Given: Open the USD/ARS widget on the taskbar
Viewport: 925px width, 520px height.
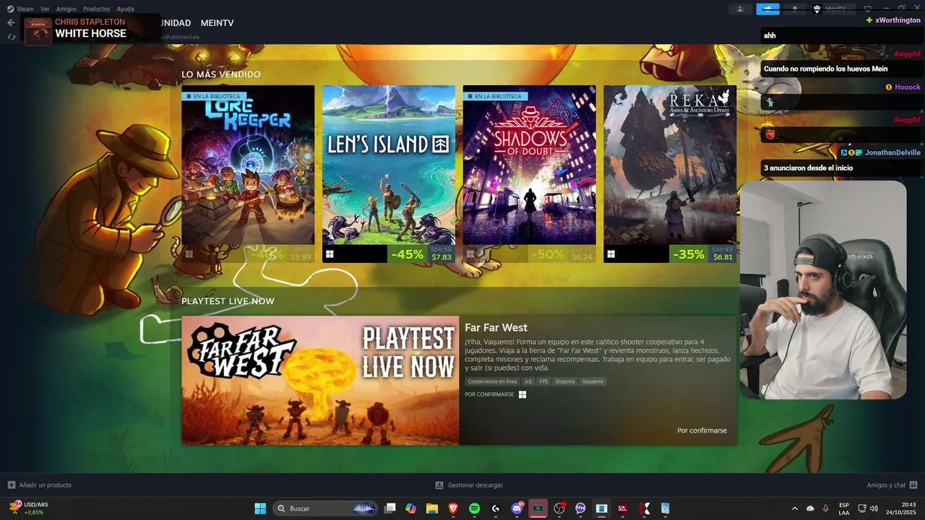Looking at the screenshot, I should pyautogui.click(x=29, y=508).
